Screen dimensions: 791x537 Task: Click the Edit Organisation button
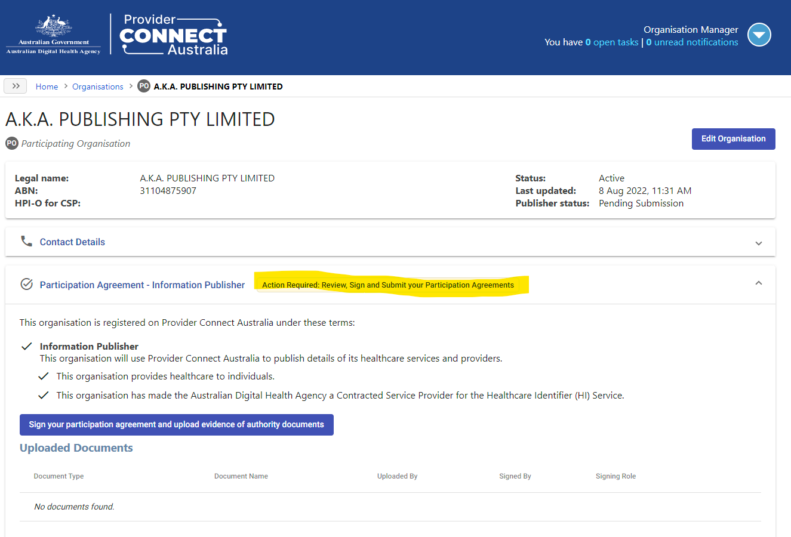[x=734, y=138]
